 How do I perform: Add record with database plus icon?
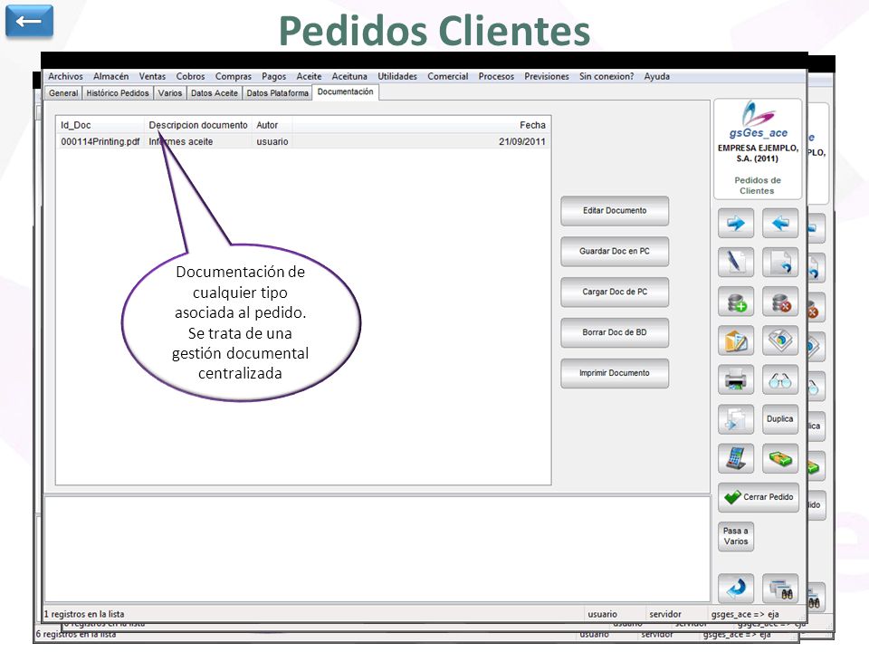735,302
